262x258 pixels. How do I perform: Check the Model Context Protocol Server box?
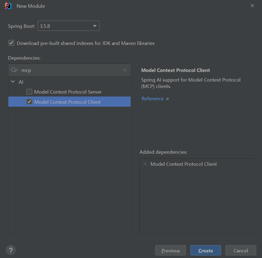pos(29,92)
